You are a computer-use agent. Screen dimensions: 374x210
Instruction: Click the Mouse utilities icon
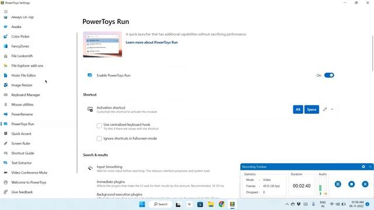pos(6,104)
